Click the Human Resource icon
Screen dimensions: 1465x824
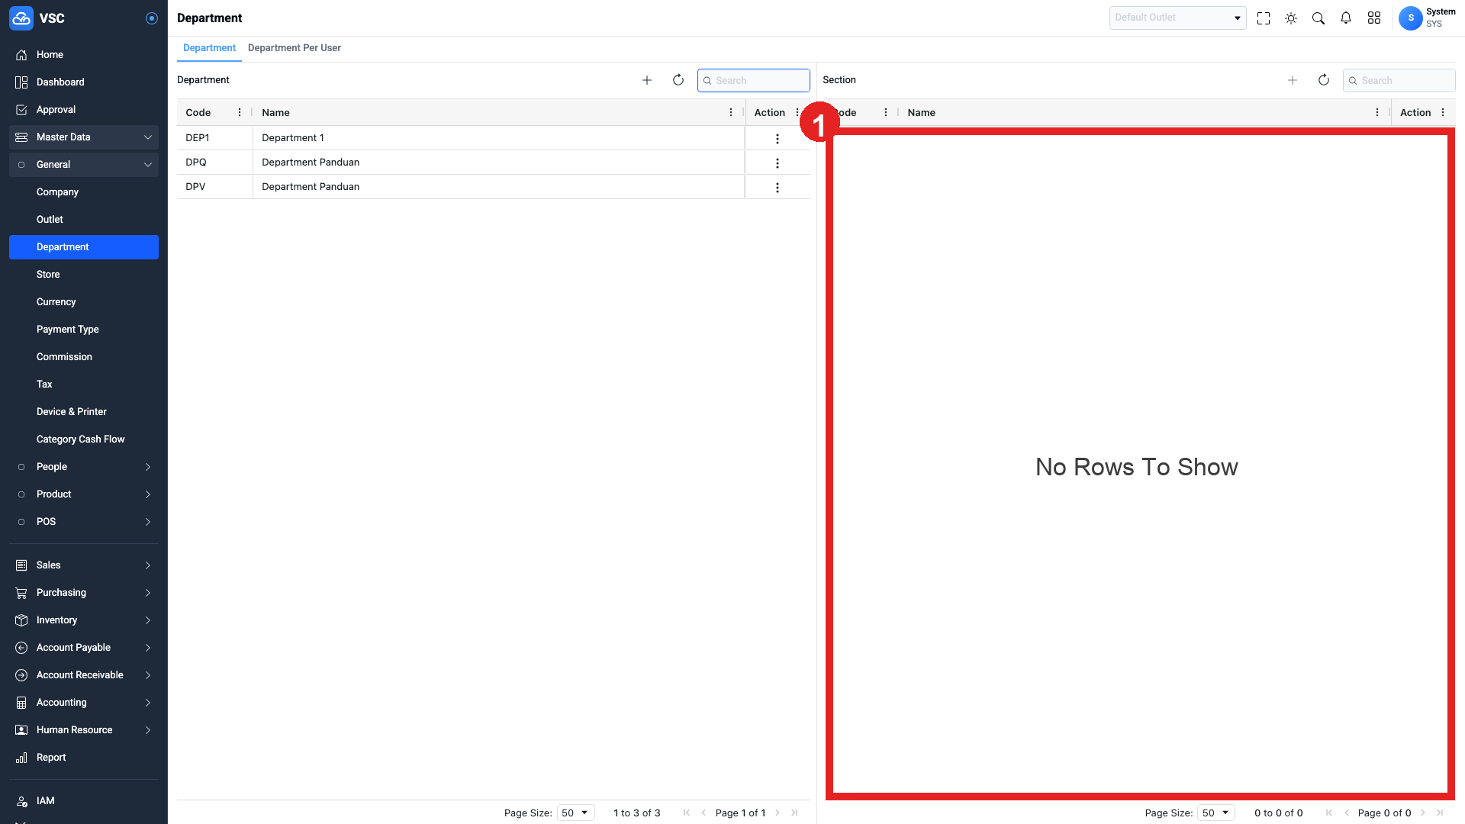pyautogui.click(x=21, y=730)
